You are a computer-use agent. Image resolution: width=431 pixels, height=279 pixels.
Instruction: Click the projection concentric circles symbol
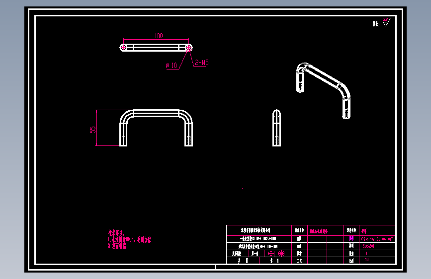click(281, 253)
